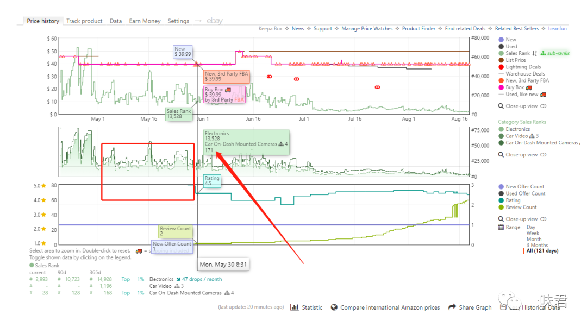This screenshot has height=327, width=587.
Task: Open the Track product tab
Action: click(84, 21)
